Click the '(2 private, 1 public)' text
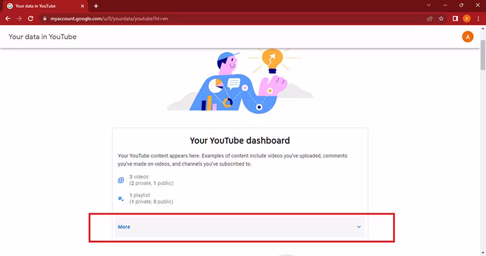Viewport: 486px width, 256px height. click(151, 183)
